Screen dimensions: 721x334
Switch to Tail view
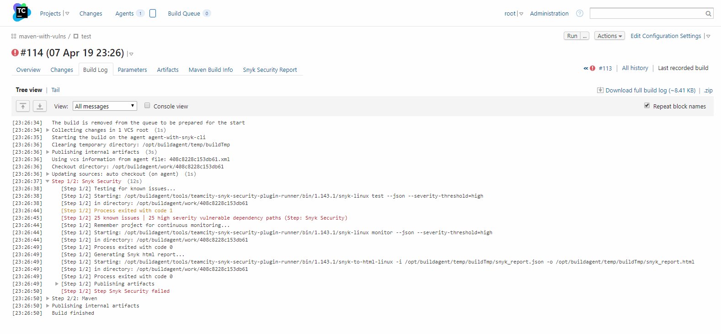pyautogui.click(x=55, y=90)
